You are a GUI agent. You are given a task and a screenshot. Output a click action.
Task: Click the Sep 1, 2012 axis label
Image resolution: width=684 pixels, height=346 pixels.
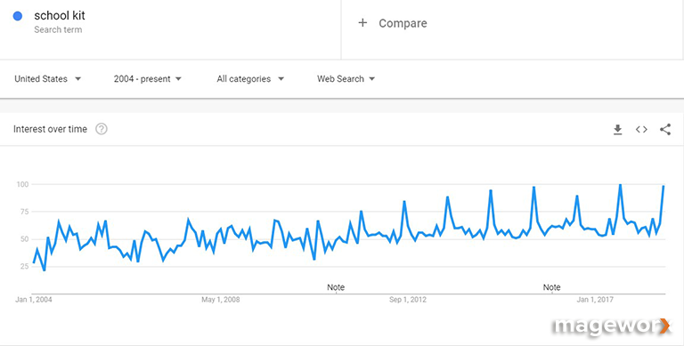click(x=408, y=300)
